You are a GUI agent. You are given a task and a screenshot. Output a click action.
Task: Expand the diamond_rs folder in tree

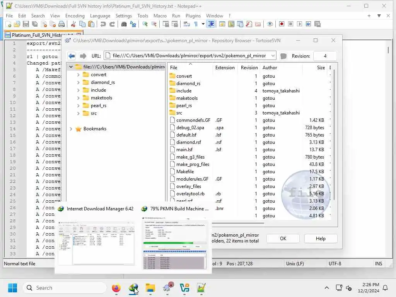point(78,83)
